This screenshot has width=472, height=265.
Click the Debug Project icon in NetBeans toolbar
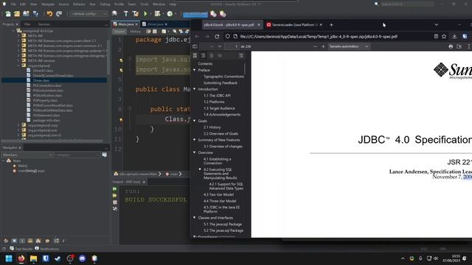(157, 14)
